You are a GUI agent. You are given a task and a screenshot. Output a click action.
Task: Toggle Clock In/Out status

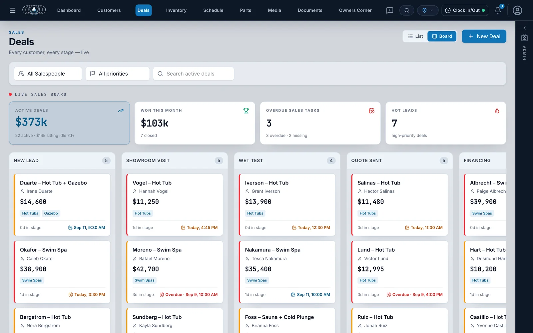click(x=465, y=10)
